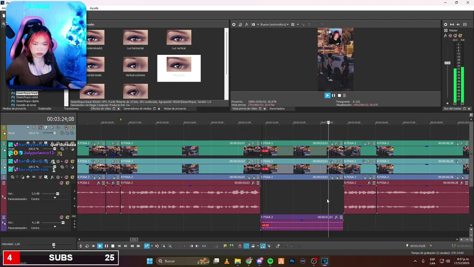Screen dimensions: 474x267
Task: Stop playback in timeline transport bar
Action: (113, 246)
